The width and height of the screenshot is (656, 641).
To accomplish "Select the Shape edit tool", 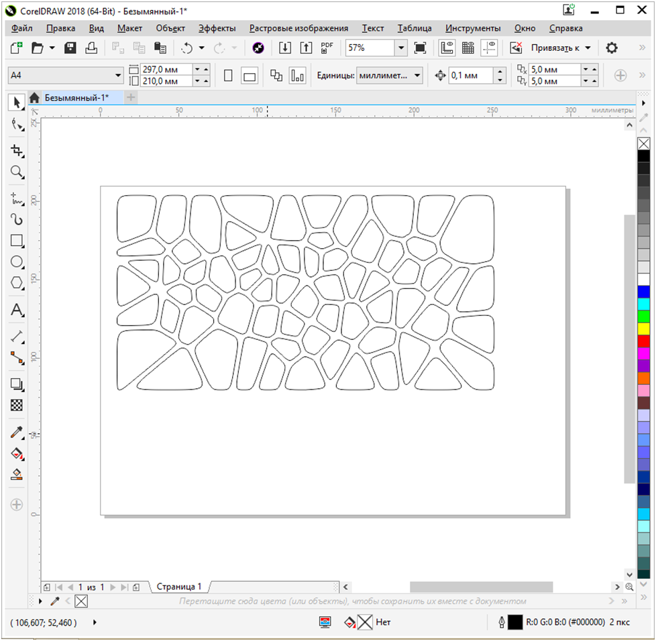I will (x=16, y=125).
